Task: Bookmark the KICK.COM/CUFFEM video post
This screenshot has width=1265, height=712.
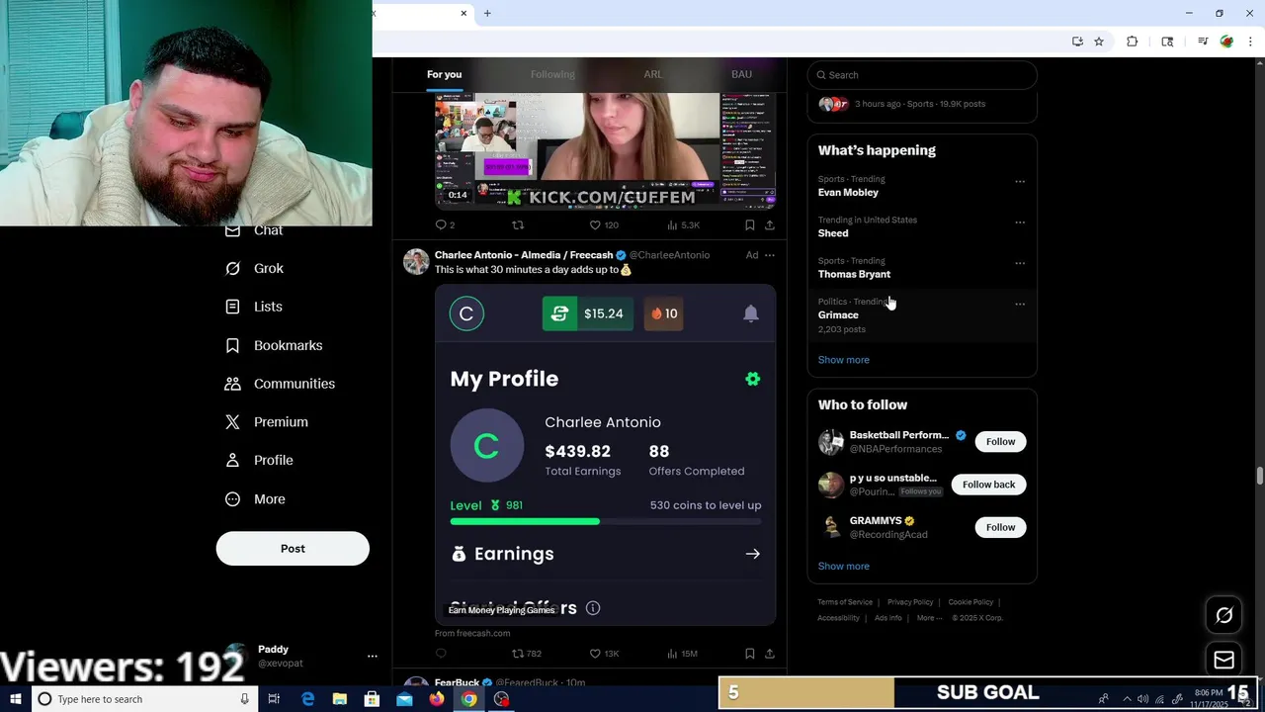Action: [750, 224]
